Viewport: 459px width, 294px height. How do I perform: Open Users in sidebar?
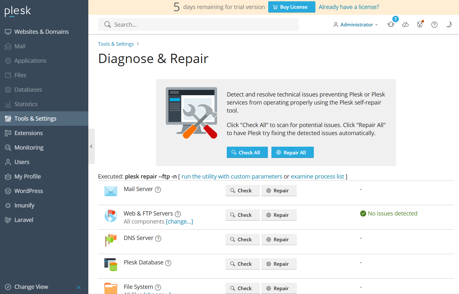tap(44, 162)
